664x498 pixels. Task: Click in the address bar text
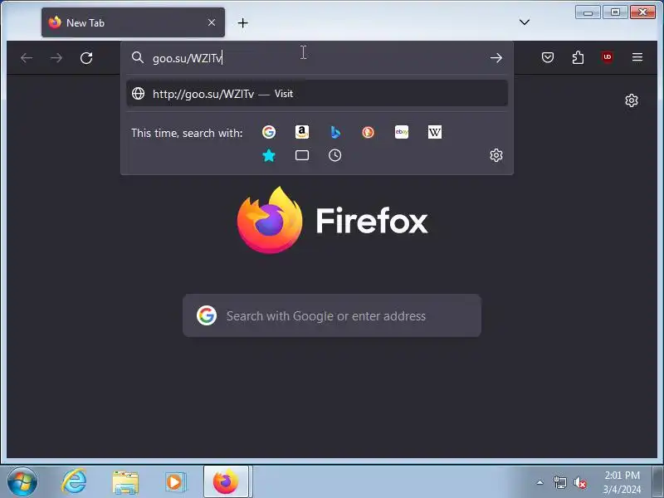tap(188, 58)
